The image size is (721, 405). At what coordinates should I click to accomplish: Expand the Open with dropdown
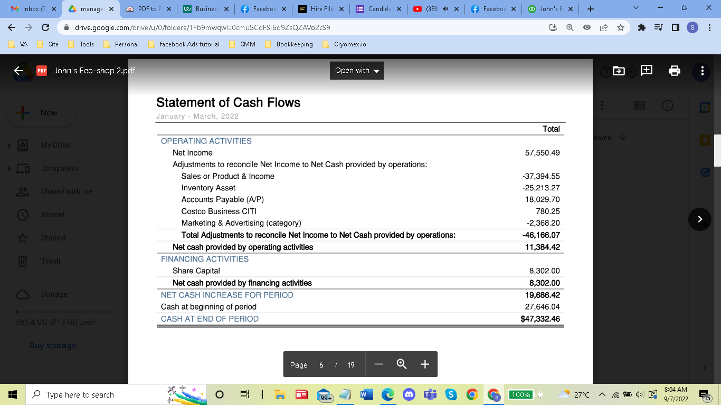pyautogui.click(x=357, y=71)
